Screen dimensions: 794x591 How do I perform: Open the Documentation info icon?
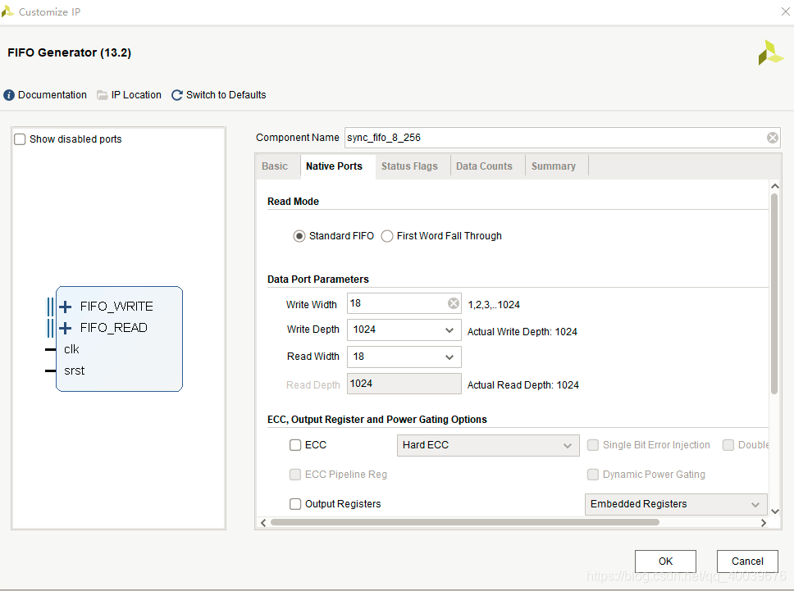click(8, 95)
